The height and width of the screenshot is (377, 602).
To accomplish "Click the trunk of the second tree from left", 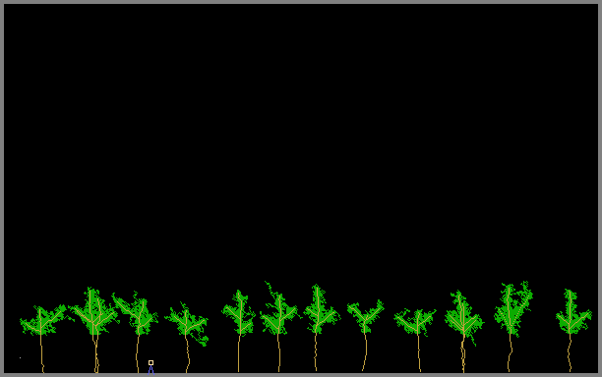I will (x=96, y=354).
